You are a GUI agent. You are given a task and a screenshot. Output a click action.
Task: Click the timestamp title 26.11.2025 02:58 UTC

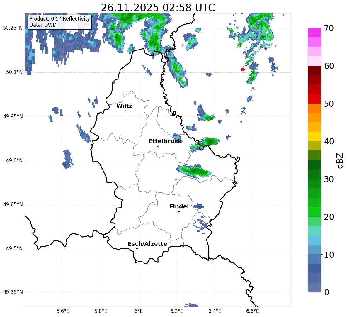[158, 8]
